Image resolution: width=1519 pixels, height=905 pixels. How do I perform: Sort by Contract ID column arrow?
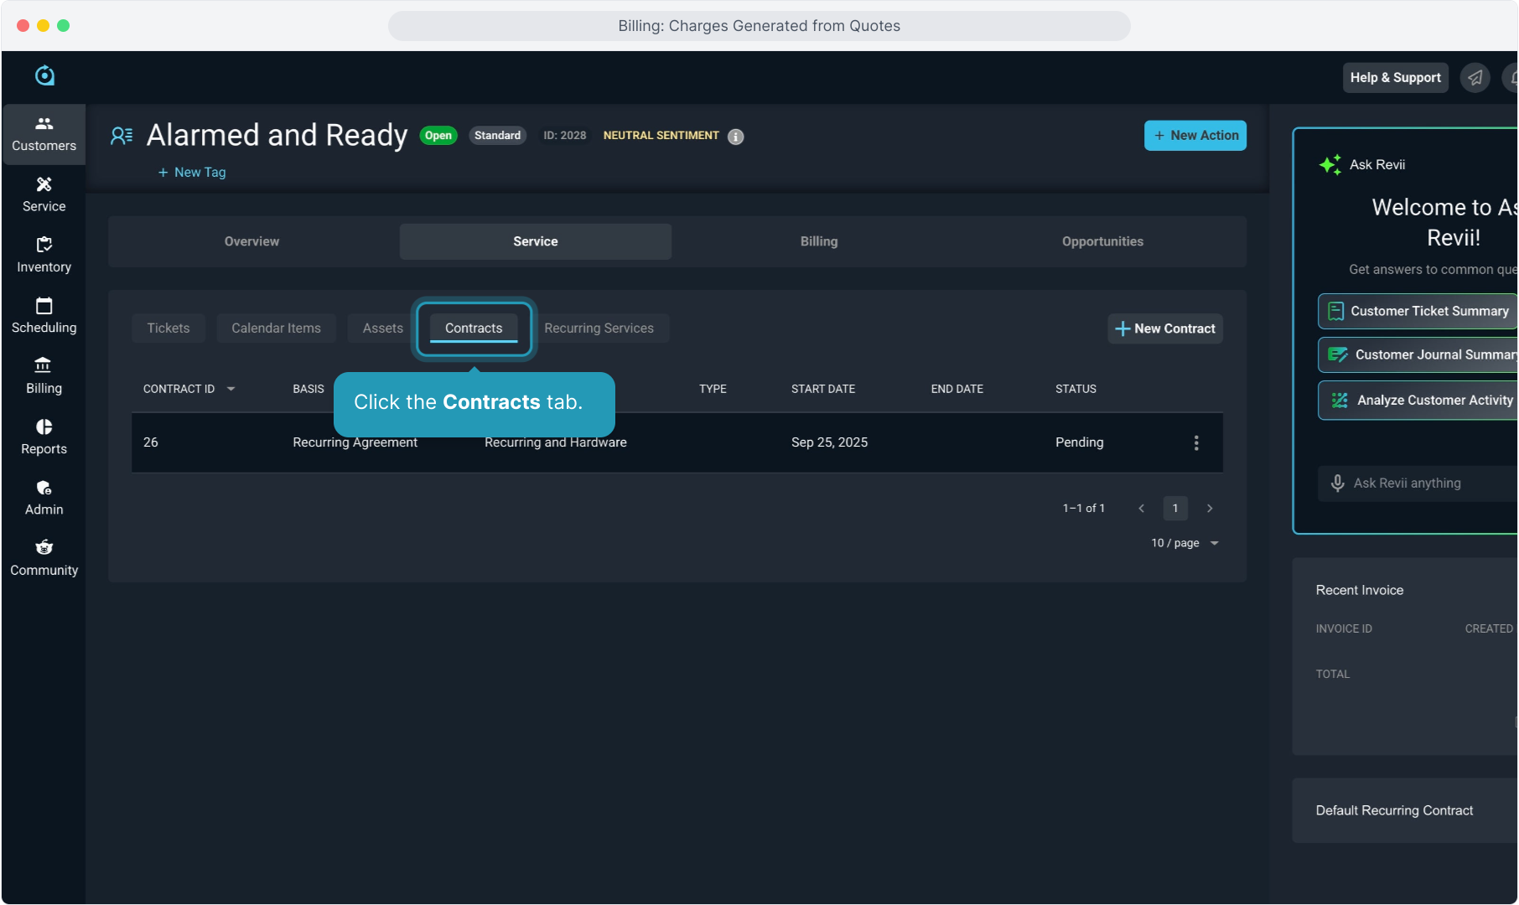point(231,389)
